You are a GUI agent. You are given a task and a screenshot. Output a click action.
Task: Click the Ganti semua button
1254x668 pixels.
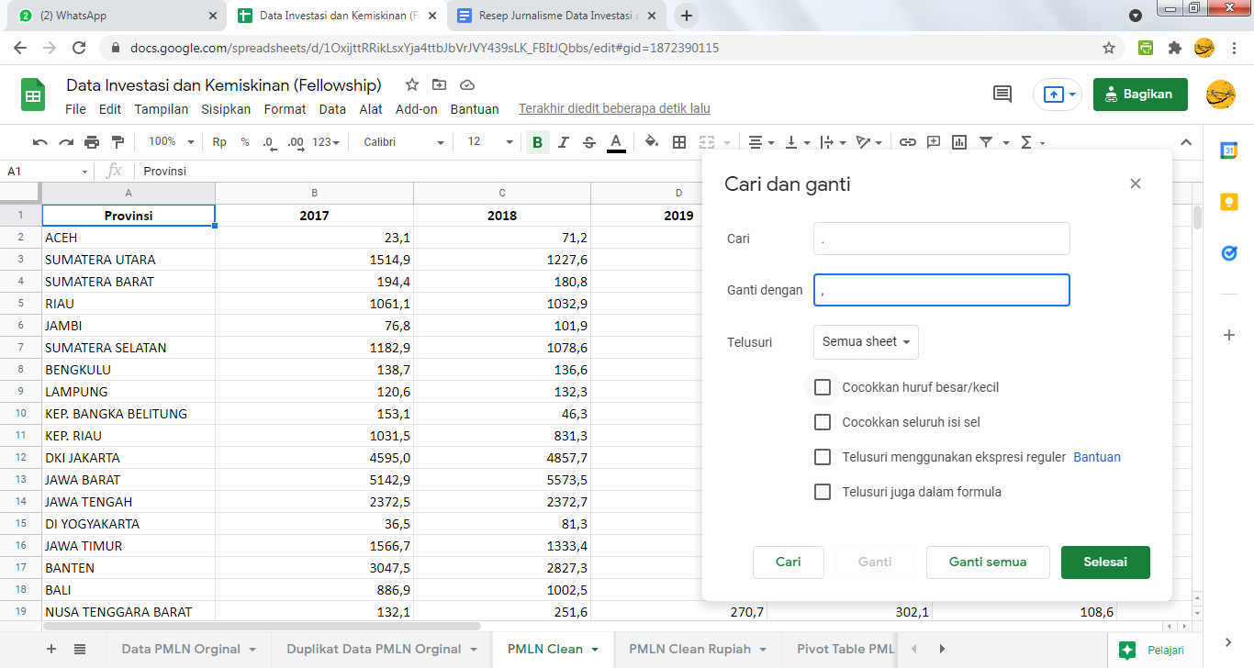click(987, 562)
